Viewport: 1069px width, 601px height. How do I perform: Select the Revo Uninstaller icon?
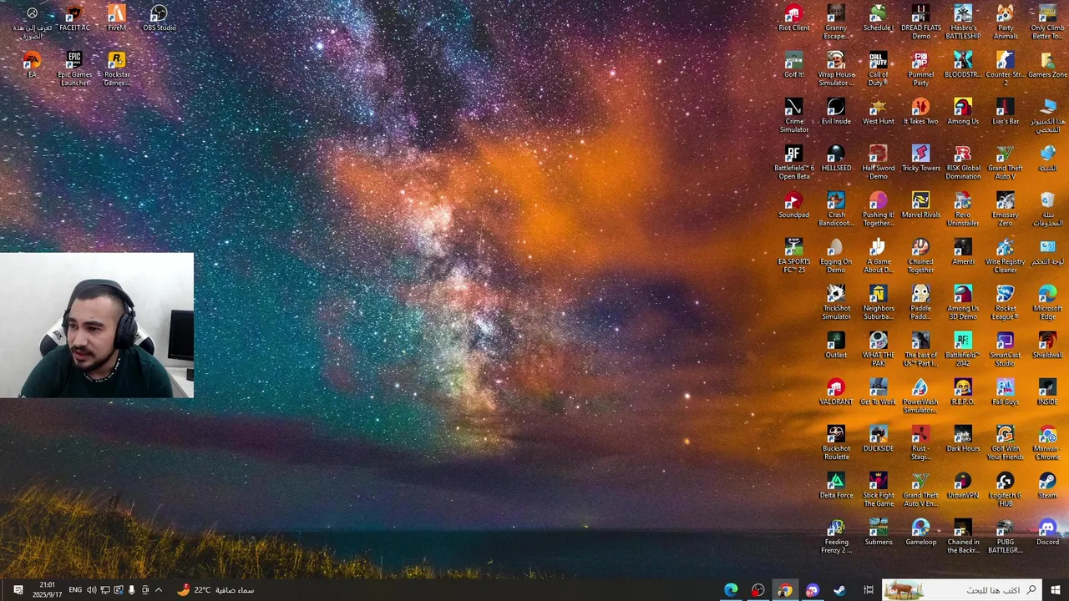click(x=963, y=209)
